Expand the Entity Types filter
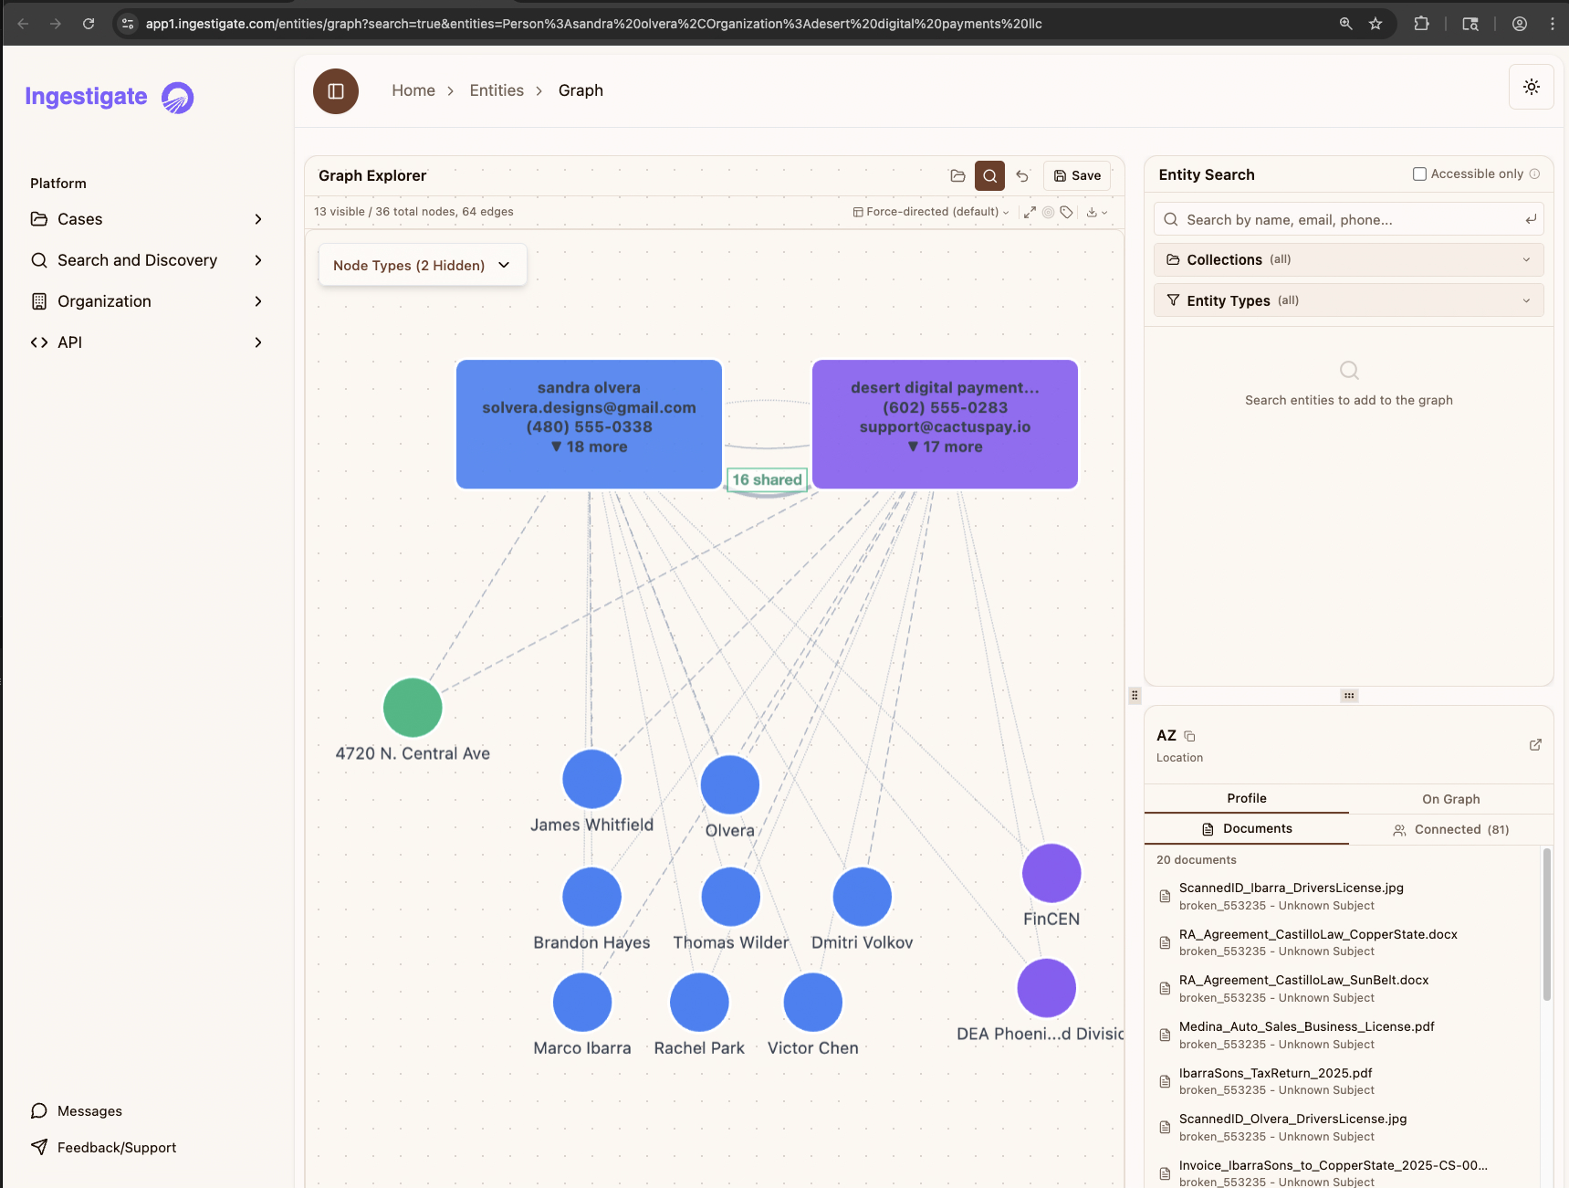 1348,300
